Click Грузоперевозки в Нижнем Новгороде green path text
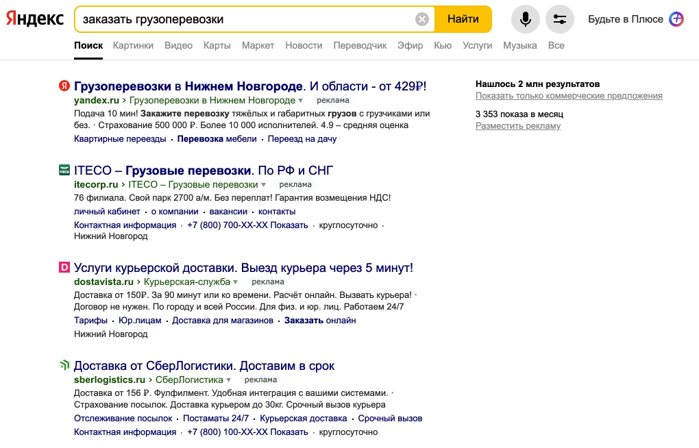 click(212, 100)
